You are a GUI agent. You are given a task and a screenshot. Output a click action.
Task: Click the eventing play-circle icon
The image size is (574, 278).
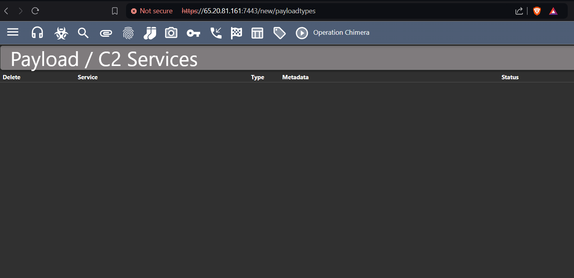click(x=302, y=33)
